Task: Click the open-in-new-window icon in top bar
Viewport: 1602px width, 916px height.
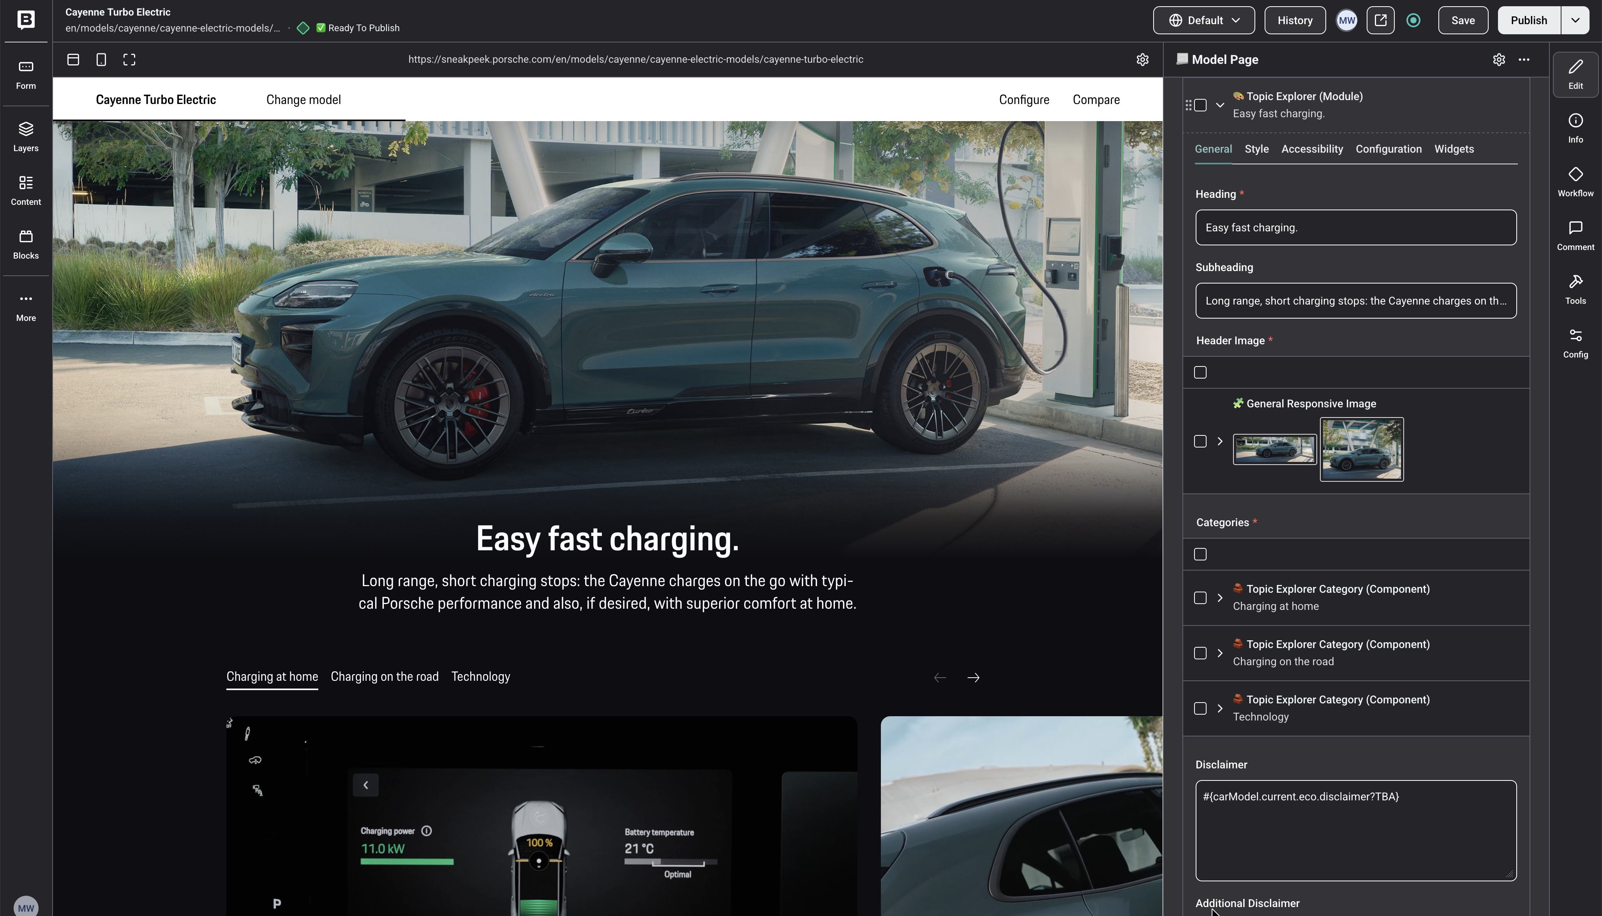Action: [x=1380, y=20]
